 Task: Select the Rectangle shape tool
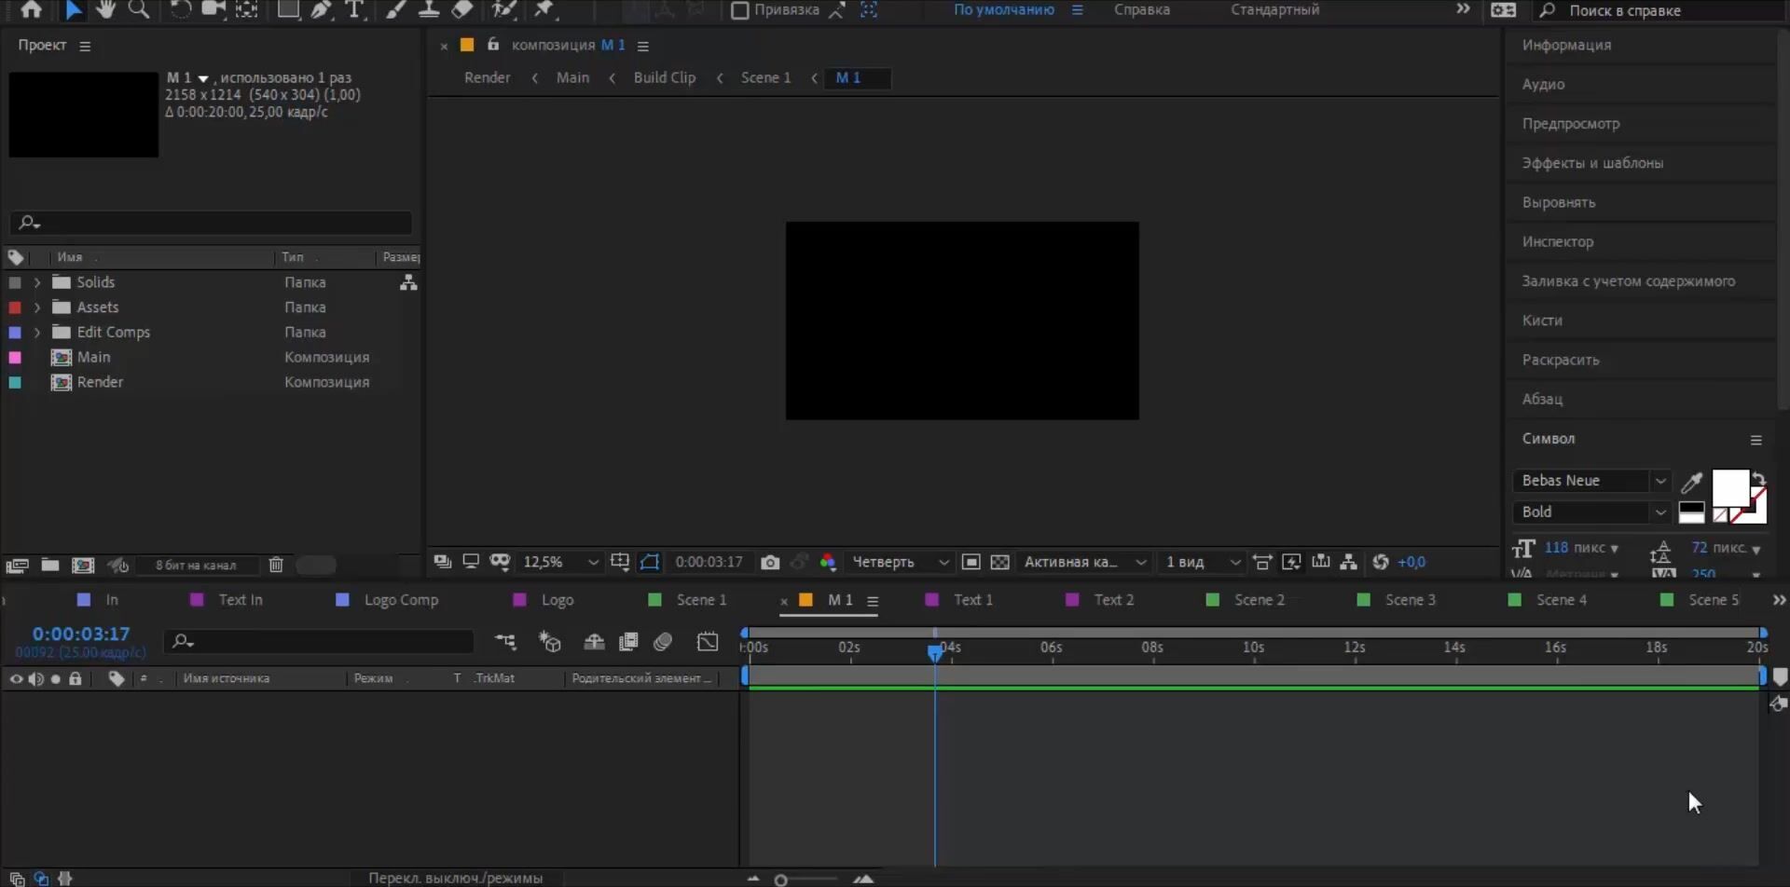[288, 9]
